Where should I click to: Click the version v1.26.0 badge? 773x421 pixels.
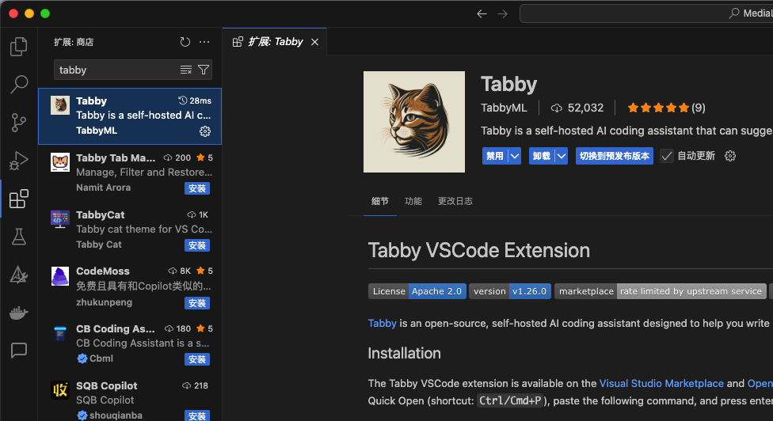click(x=510, y=291)
